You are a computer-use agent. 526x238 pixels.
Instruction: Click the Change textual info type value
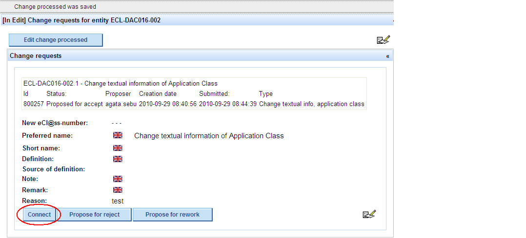pos(311,104)
